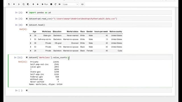This screenshot has width=182, height=102.
Task: Click the Local-gov output row label
Action: 35,67
